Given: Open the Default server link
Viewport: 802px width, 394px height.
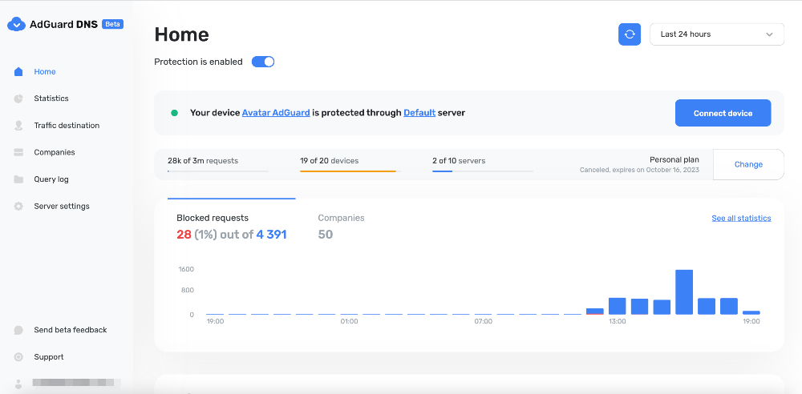Looking at the screenshot, I should pos(419,113).
